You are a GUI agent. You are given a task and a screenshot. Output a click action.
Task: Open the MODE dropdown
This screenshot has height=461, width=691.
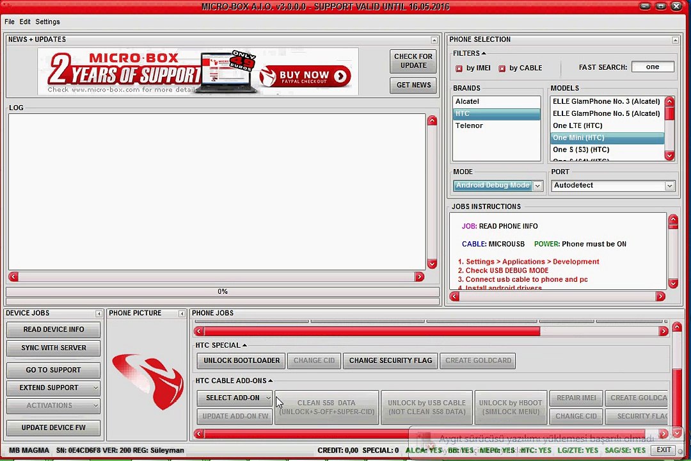[537, 186]
